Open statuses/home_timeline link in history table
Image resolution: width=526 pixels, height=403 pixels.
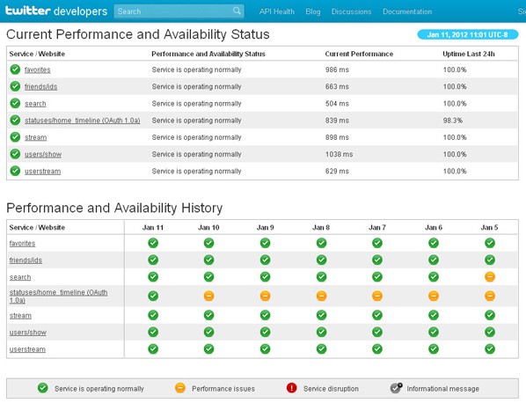[x=58, y=296]
